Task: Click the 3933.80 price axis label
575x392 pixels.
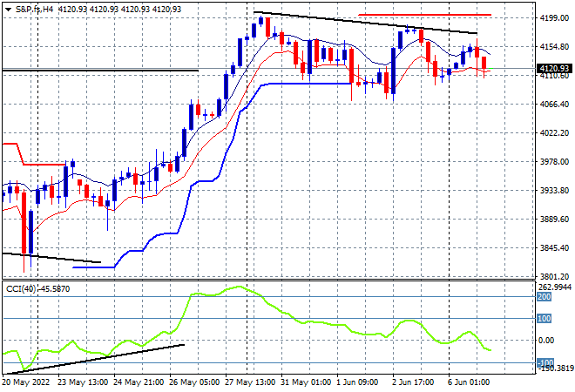Action: point(554,190)
